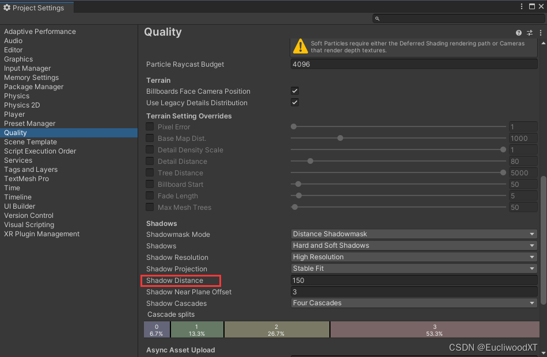Open the Shadow Resolution dropdown

tap(414, 257)
